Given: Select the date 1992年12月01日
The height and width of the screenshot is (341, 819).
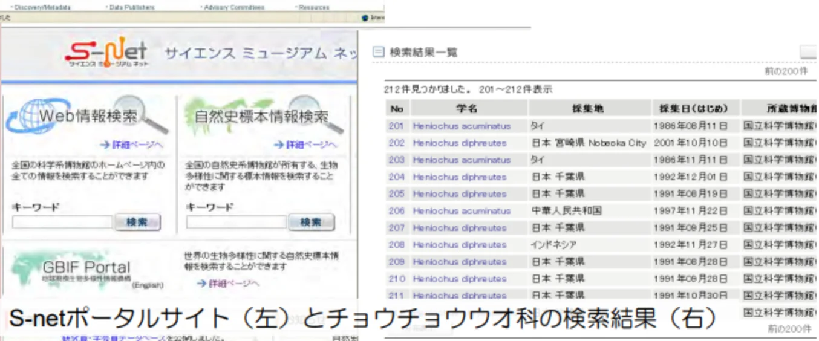Looking at the screenshot, I should pyautogui.click(x=690, y=177).
